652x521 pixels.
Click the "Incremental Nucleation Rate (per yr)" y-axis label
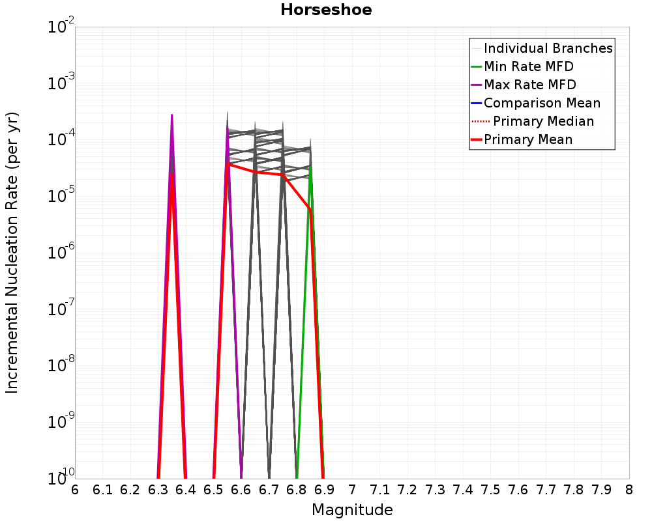click(12, 253)
